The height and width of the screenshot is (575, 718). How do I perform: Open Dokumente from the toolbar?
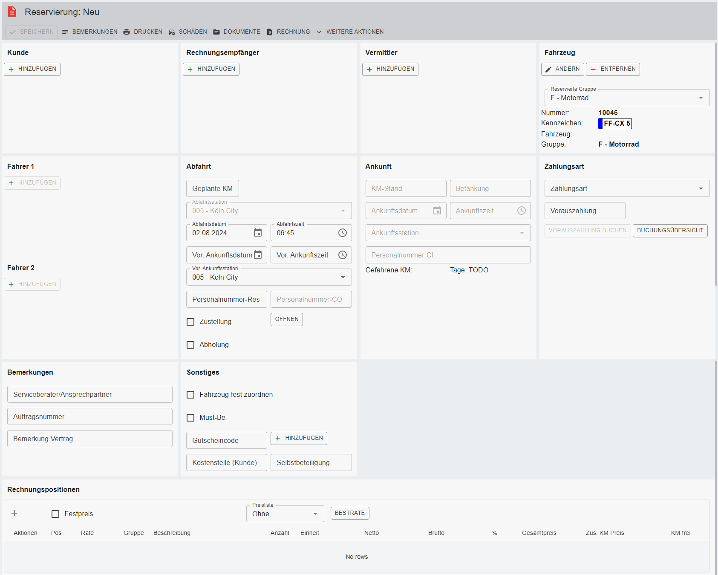(237, 32)
